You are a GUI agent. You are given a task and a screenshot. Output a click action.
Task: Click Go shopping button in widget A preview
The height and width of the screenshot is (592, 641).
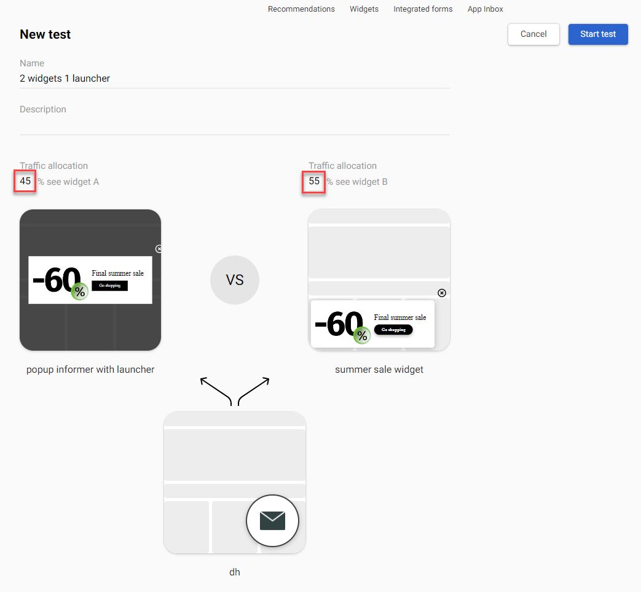109,286
